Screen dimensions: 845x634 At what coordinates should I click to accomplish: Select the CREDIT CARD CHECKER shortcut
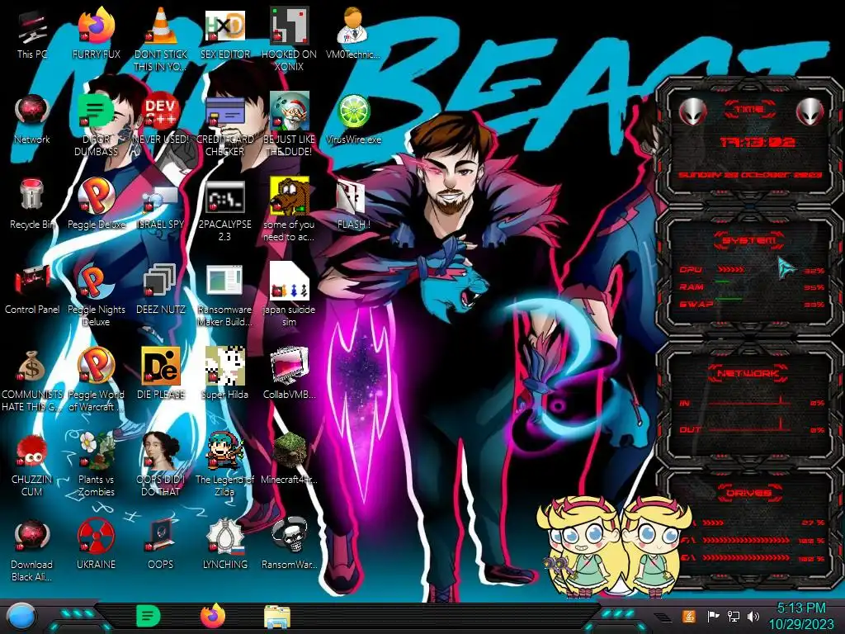click(x=224, y=125)
